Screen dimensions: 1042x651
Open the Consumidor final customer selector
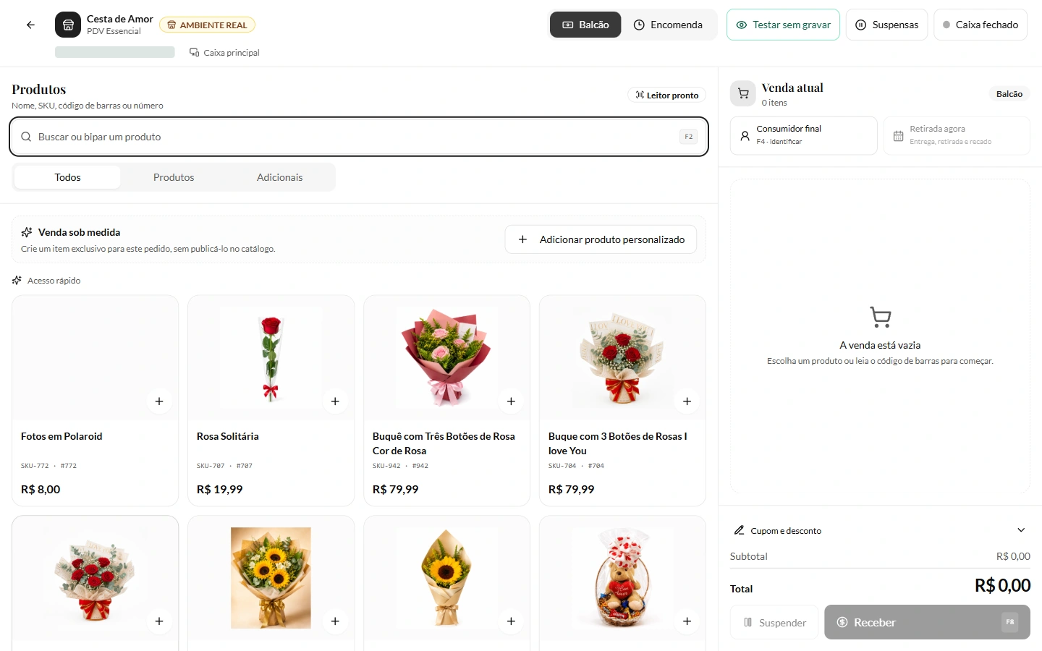click(x=803, y=135)
